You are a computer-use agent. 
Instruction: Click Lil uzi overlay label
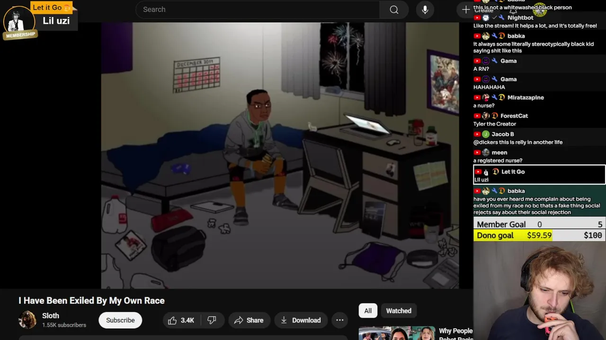point(56,21)
